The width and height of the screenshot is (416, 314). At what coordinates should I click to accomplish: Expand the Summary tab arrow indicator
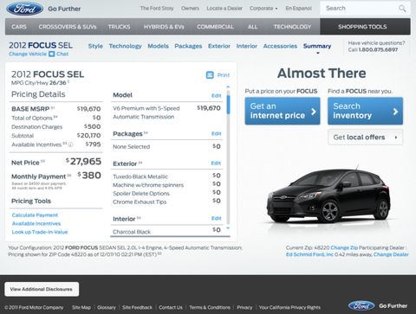[318, 53]
